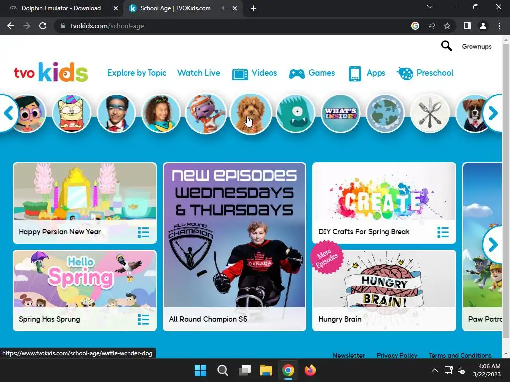Reload the current page

tap(43, 26)
